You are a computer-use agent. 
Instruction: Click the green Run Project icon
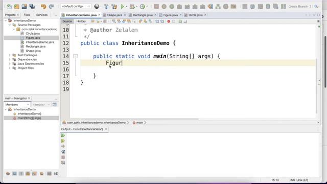pyautogui.click(x=123, y=7)
